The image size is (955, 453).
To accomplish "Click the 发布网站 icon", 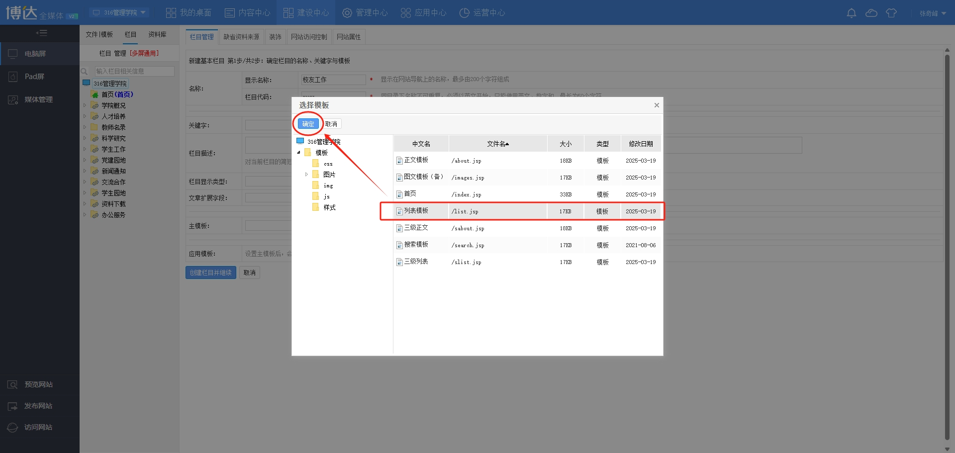I will coord(12,406).
